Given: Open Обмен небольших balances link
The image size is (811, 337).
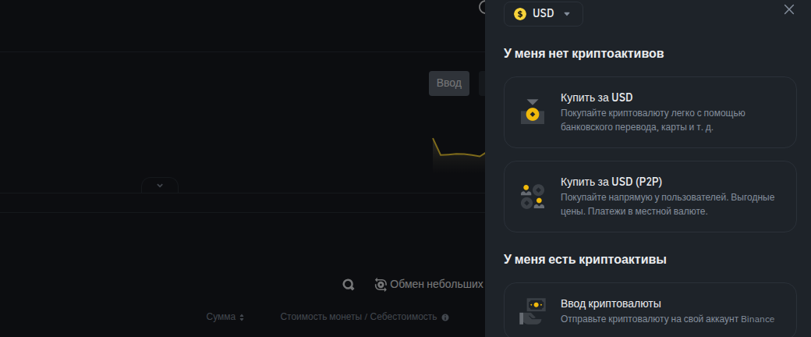Looking at the screenshot, I should (x=436, y=285).
